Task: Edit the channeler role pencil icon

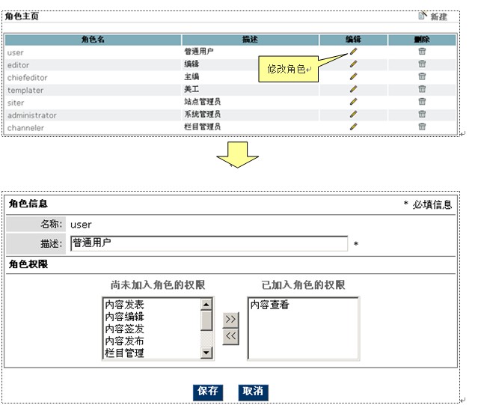Action: [353, 127]
